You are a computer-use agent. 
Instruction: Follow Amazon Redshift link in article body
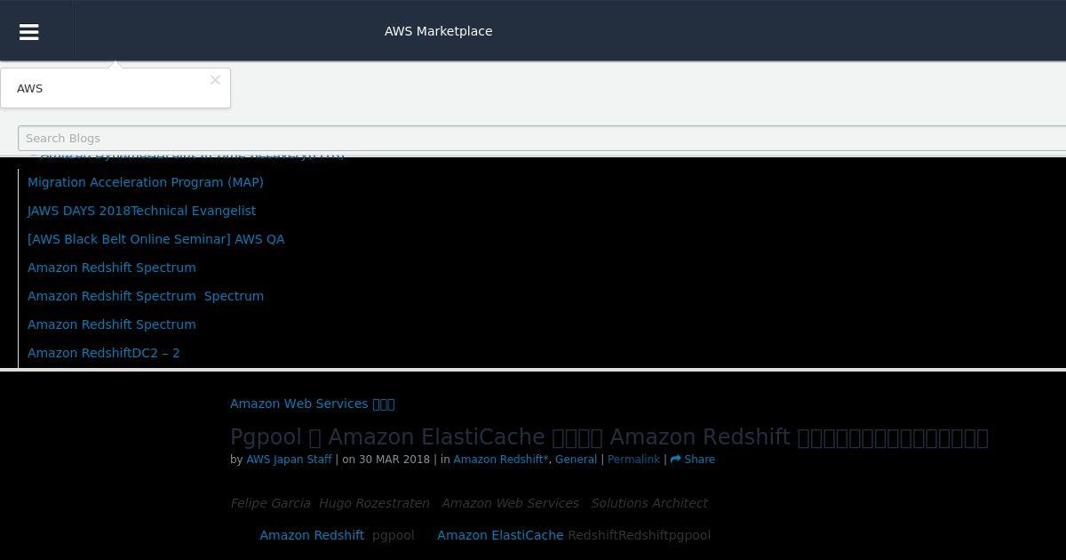[312, 535]
